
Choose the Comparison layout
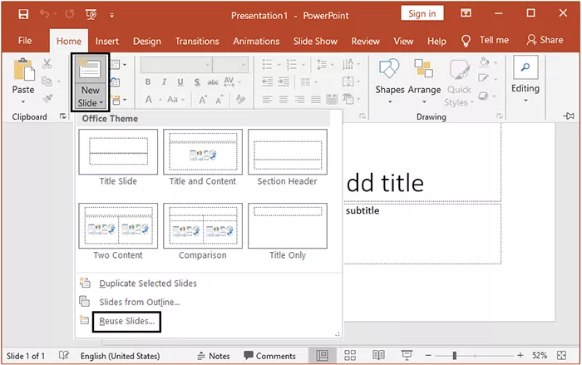(x=203, y=231)
